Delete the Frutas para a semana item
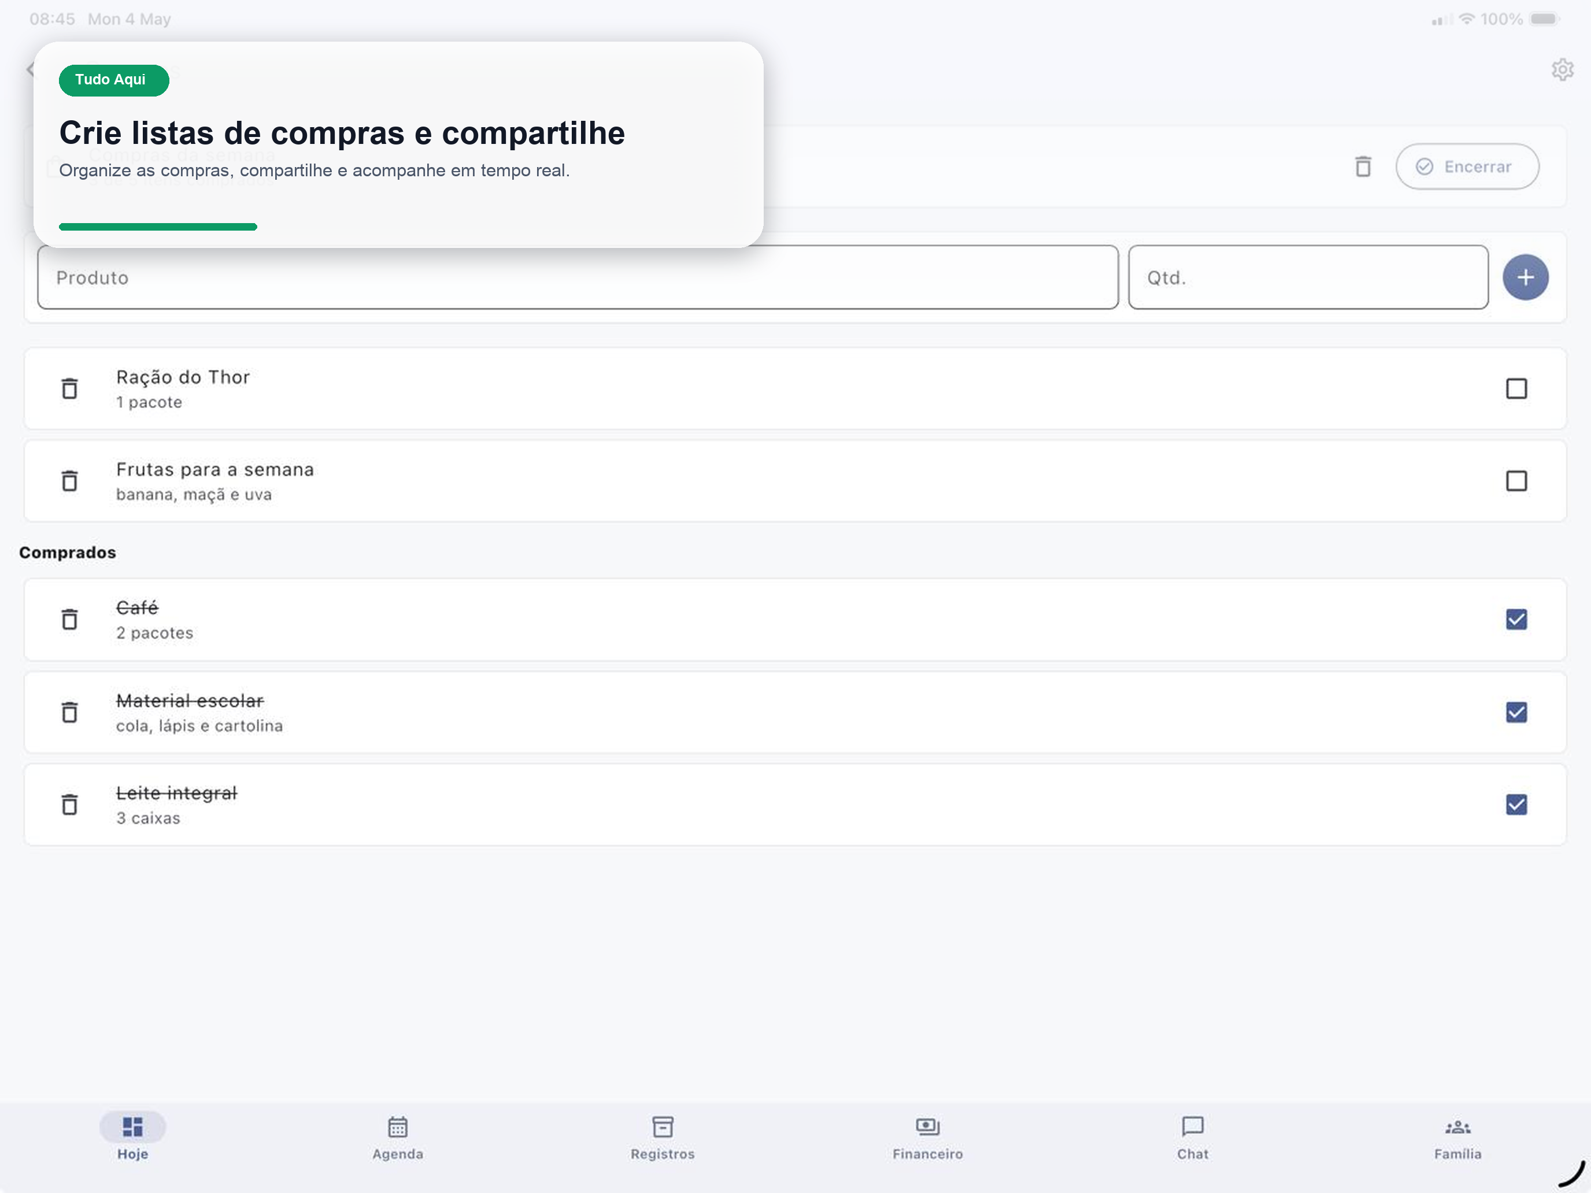The image size is (1591, 1193). pyautogui.click(x=69, y=480)
